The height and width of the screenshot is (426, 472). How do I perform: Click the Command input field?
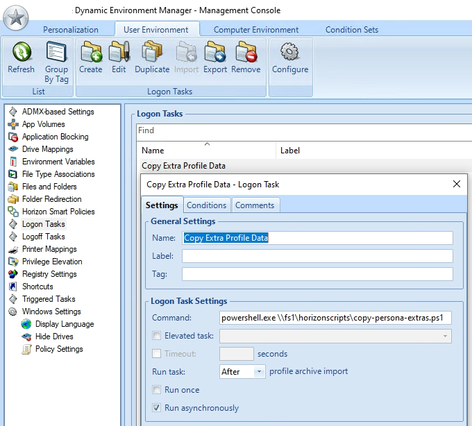point(335,318)
